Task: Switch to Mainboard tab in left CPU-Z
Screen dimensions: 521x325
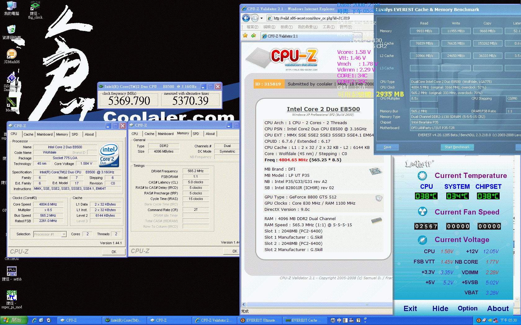Action: [45, 134]
